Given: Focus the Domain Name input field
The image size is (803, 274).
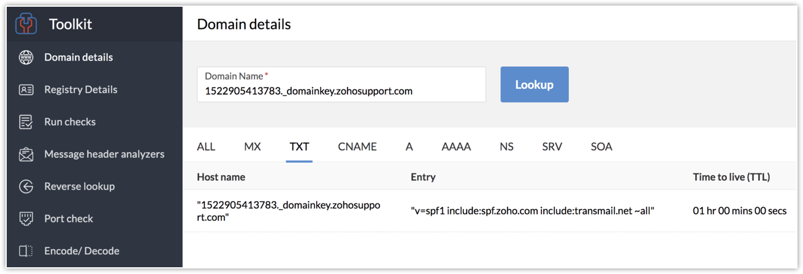Looking at the screenshot, I should point(341,85).
